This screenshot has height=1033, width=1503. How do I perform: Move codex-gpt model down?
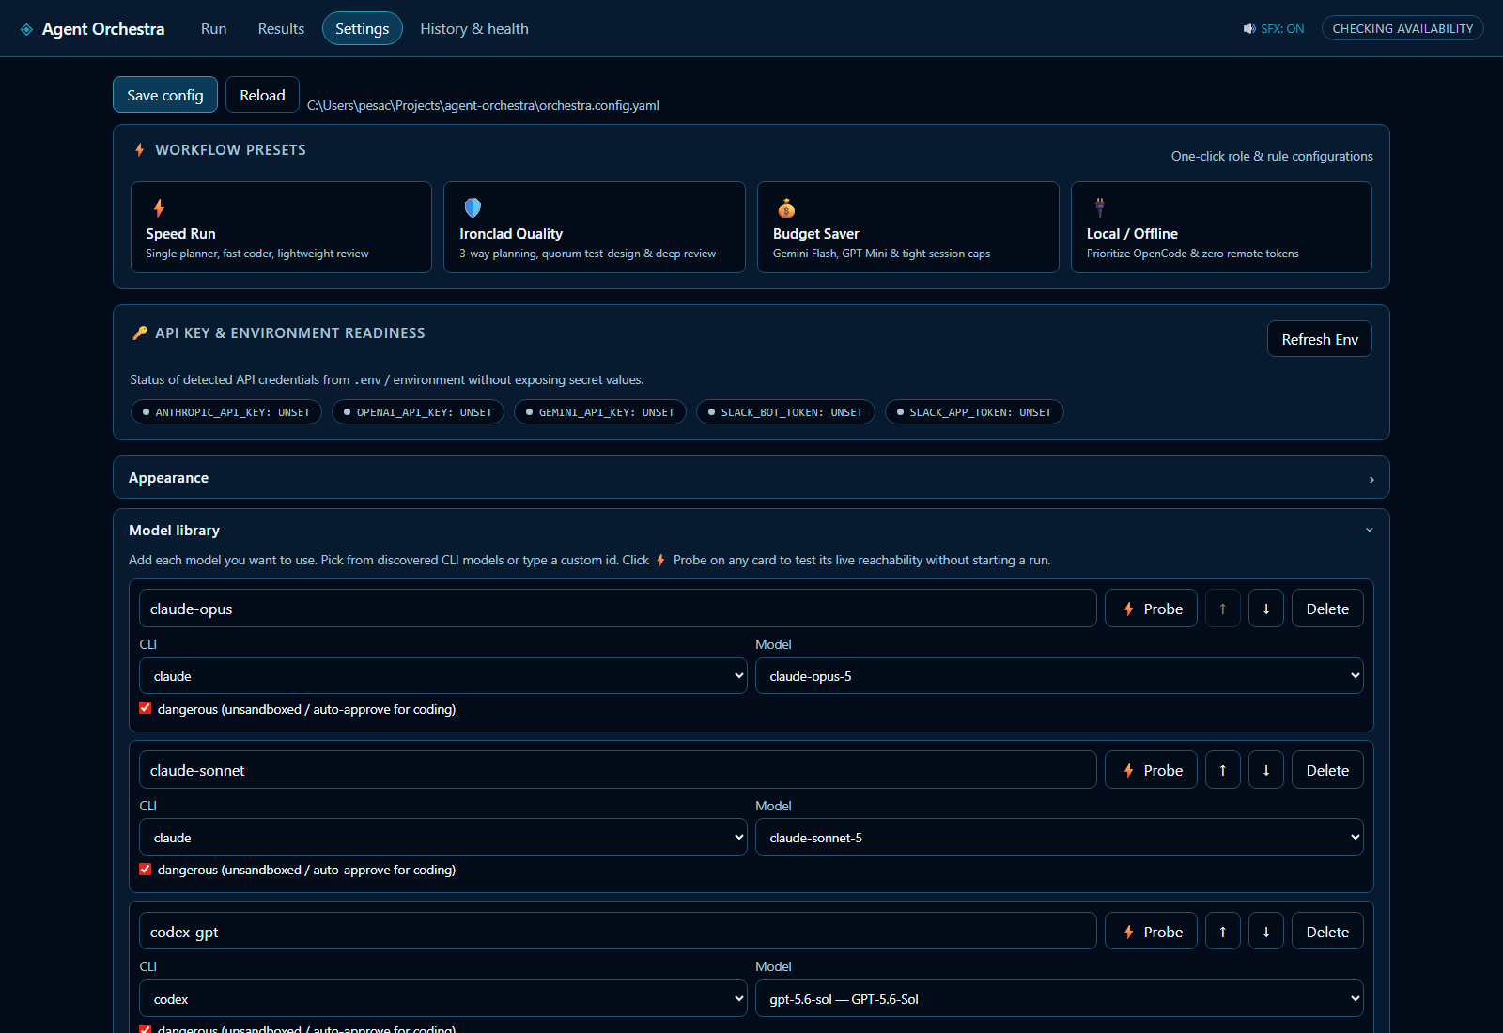[x=1266, y=932]
